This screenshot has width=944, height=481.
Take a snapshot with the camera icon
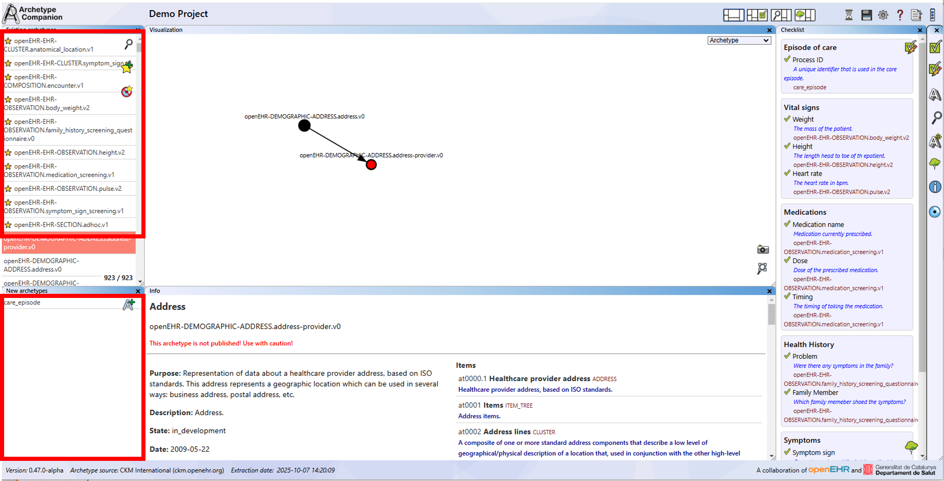point(763,249)
